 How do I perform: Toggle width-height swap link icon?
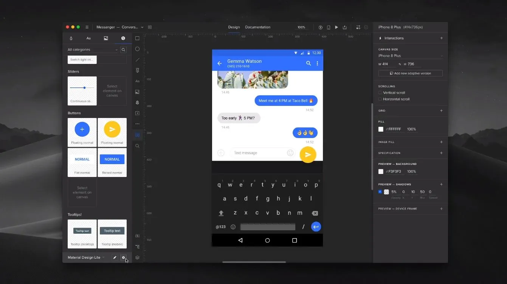point(400,64)
